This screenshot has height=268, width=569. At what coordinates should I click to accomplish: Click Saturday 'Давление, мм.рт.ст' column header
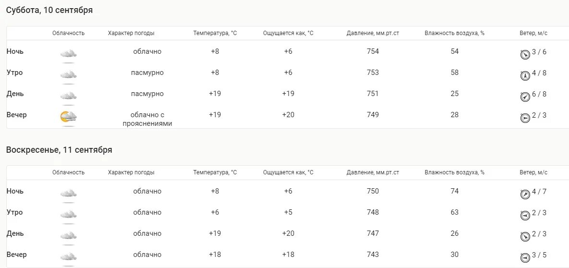[x=373, y=33]
